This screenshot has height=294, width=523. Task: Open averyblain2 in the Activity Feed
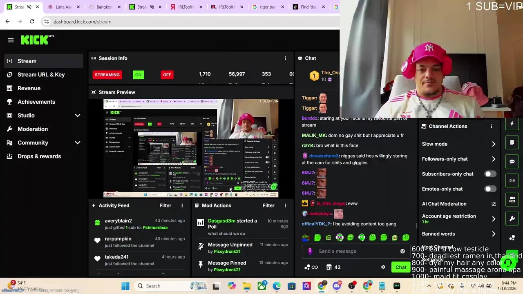point(118,221)
